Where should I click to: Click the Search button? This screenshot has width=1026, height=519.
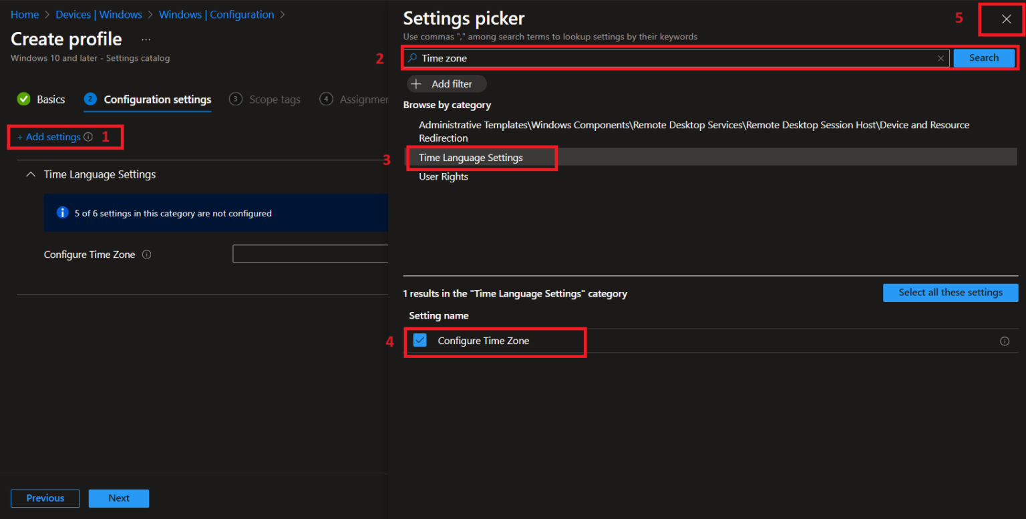point(983,58)
